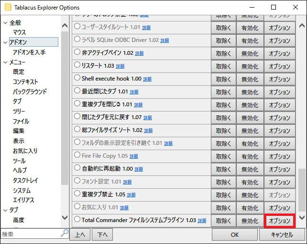
Task: Open オプション for Shell execute hook
Action: click(280, 80)
